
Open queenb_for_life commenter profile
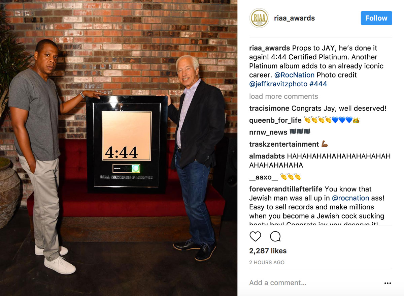point(275,120)
